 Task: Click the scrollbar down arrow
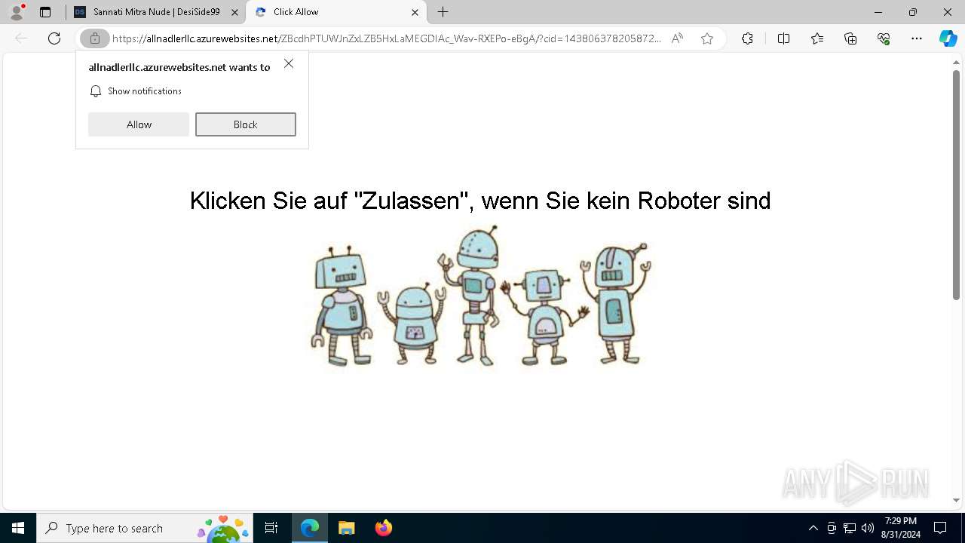(x=956, y=500)
